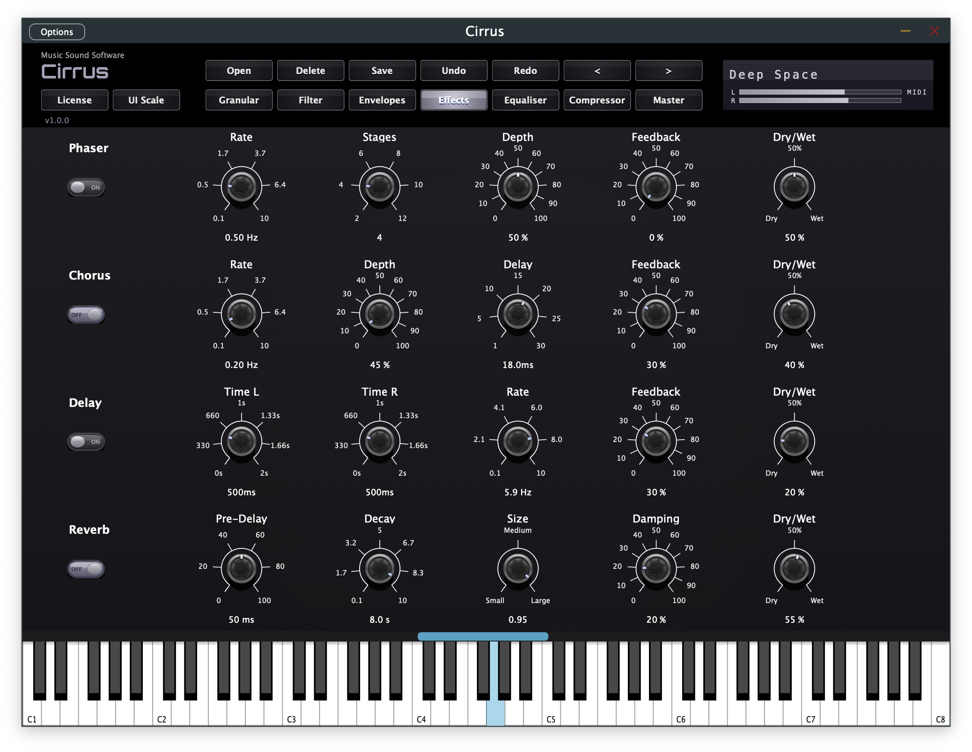Image resolution: width=972 pixels, height=752 pixels.
Task: Select the Effects tab
Action: pos(454,100)
